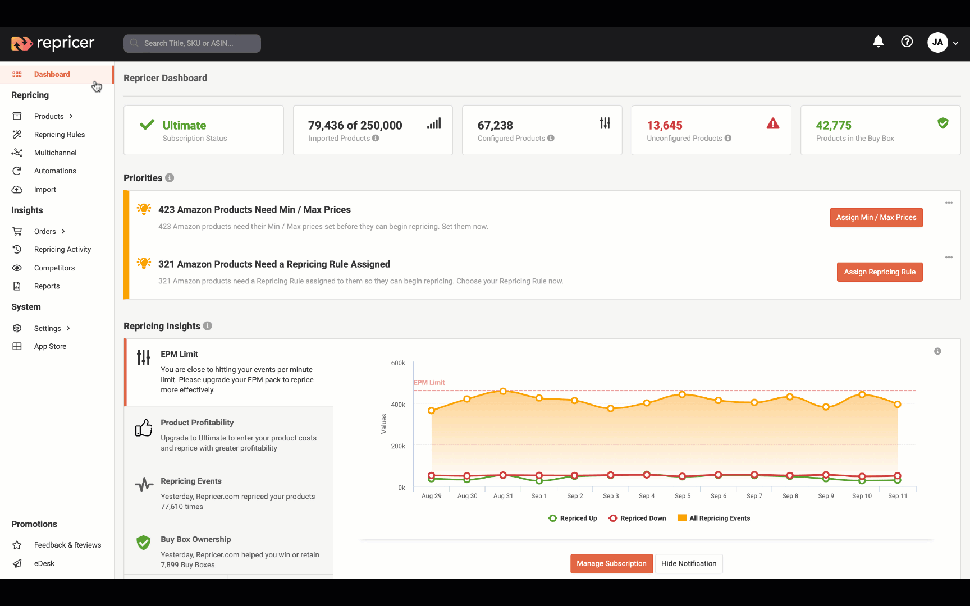Go to Repricing Rules
Screen dimensions: 970x606
60,135
